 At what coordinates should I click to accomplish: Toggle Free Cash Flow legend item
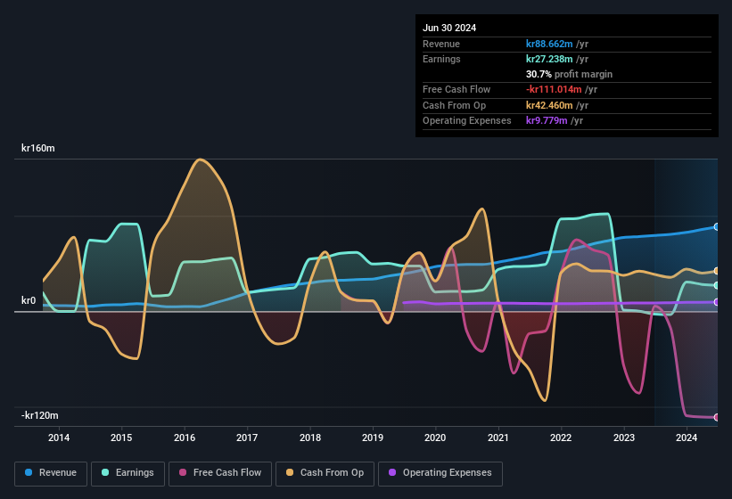(221, 473)
